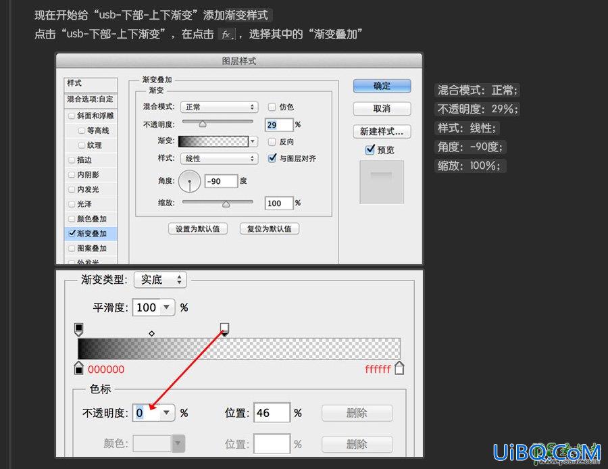The width and height of the screenshot is (608, 469).
Task: Open 混合模式 dropdown set to 正常
Action: (x=219, y=107)
